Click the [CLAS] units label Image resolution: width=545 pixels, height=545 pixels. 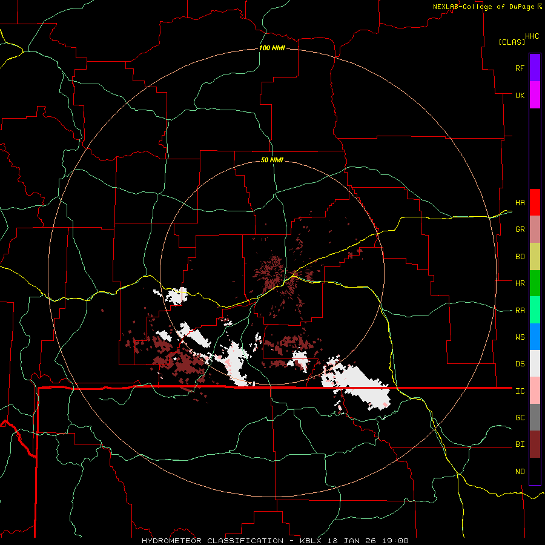(512, 42)
